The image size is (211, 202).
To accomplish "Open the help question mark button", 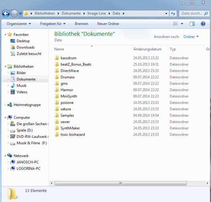I will pos(203,24).
